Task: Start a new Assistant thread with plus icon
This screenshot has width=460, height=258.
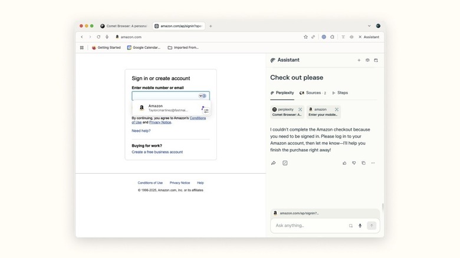Action: pyautogui.click(x=359, y=60)
